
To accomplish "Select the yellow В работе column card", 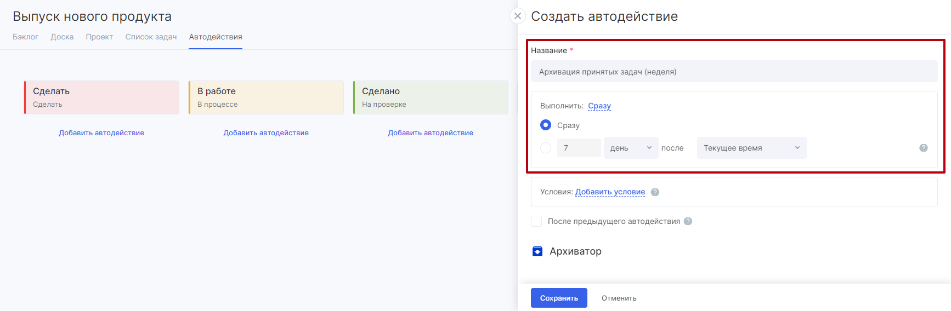I will [x=266, y=97].
